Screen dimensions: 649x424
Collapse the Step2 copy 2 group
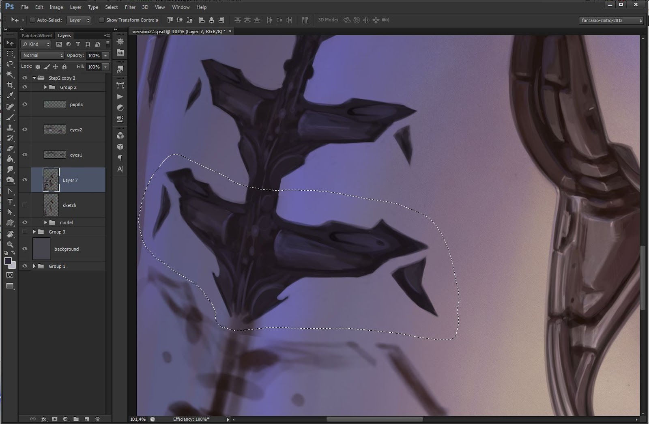(34, 78)
